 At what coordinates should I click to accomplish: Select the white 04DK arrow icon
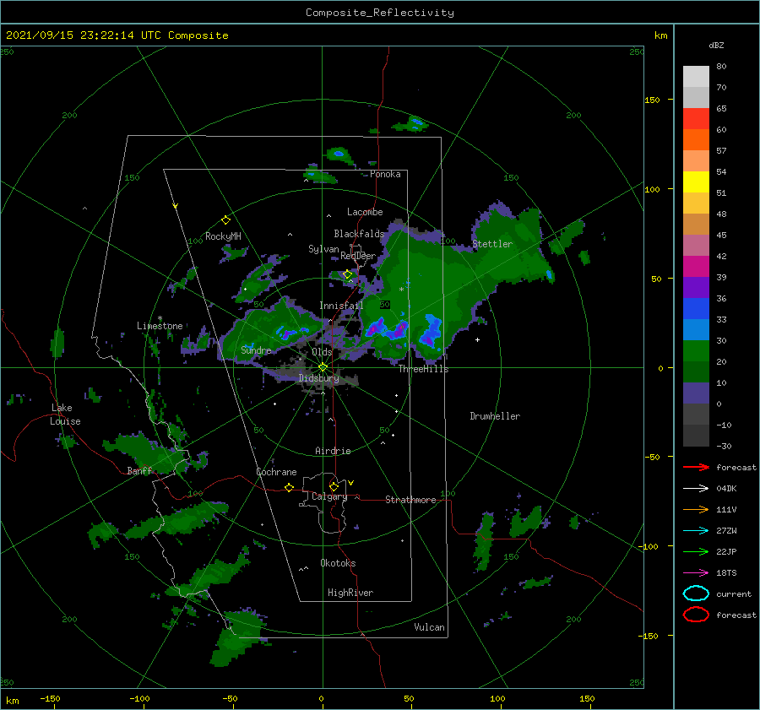(696, 489)
